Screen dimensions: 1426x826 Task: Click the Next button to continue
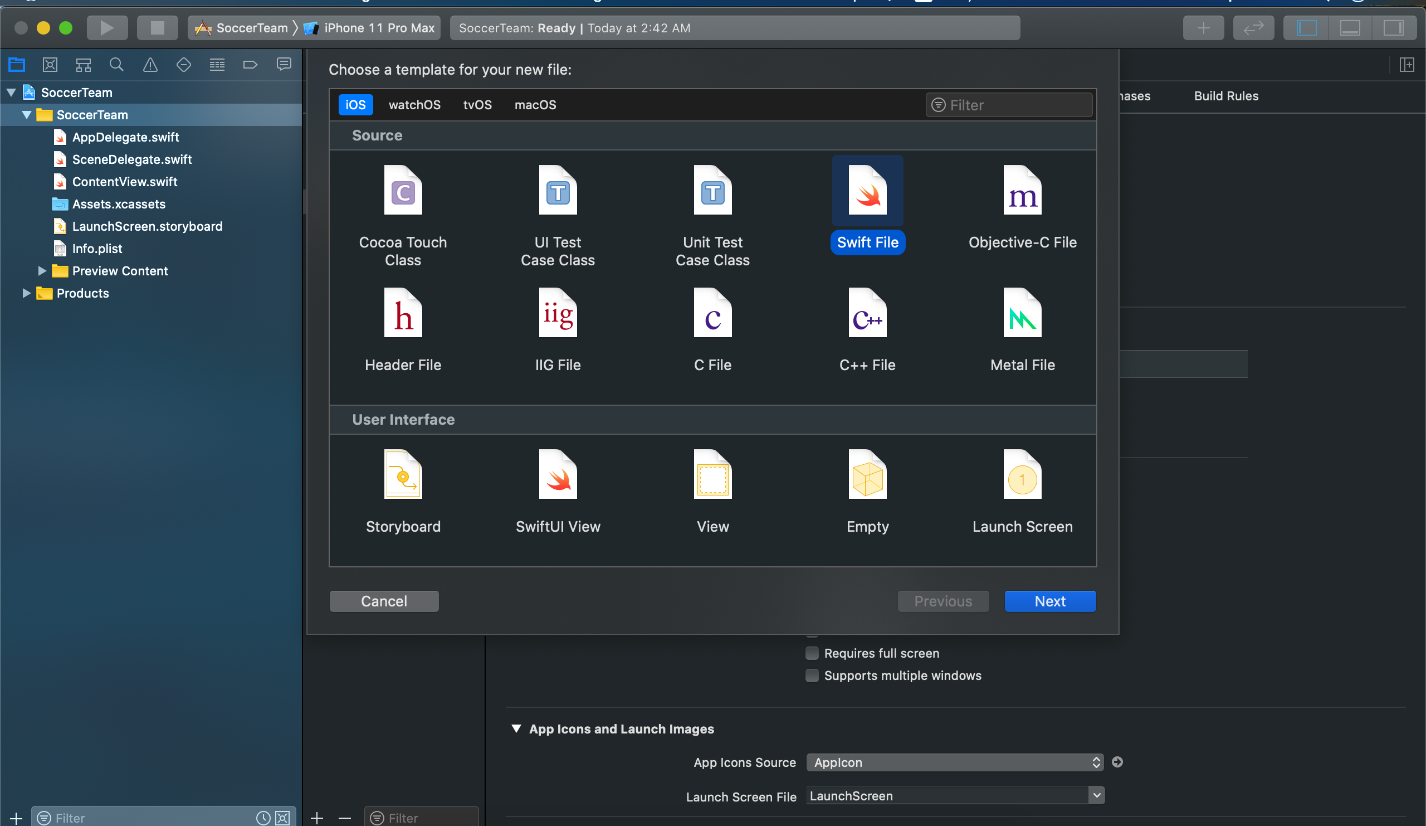pos(1049,601)
